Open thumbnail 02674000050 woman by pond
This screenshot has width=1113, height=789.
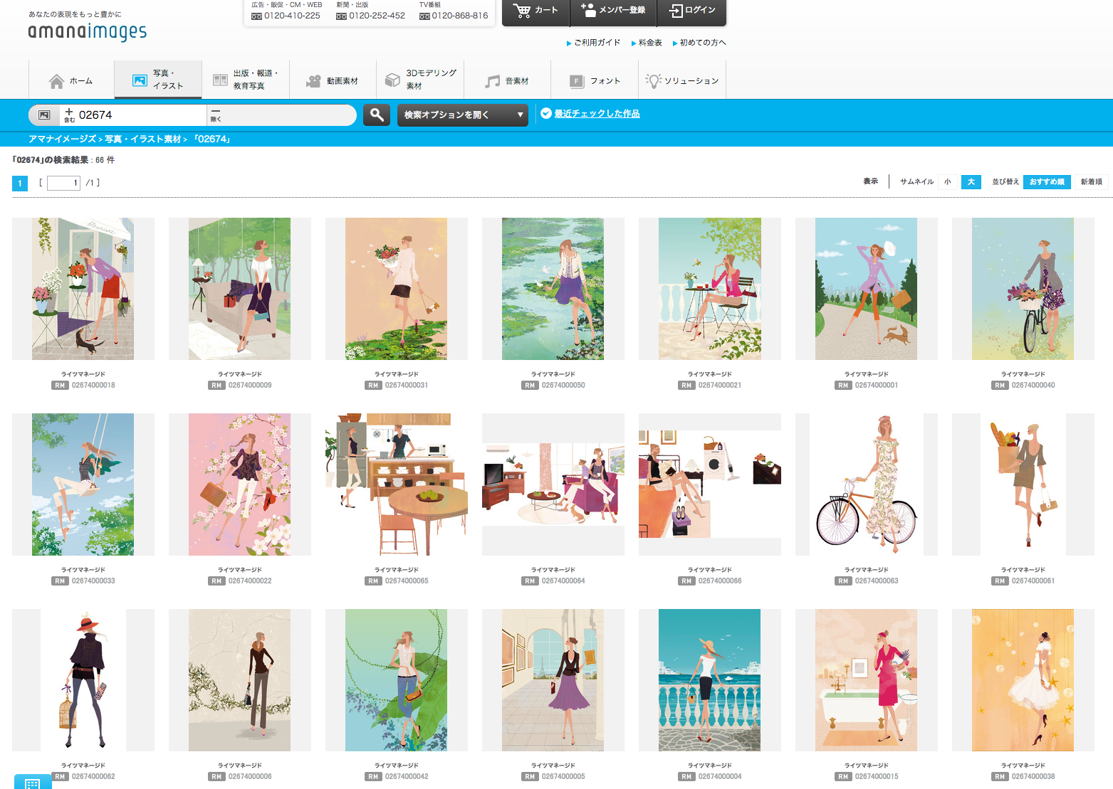coord(553,289)
